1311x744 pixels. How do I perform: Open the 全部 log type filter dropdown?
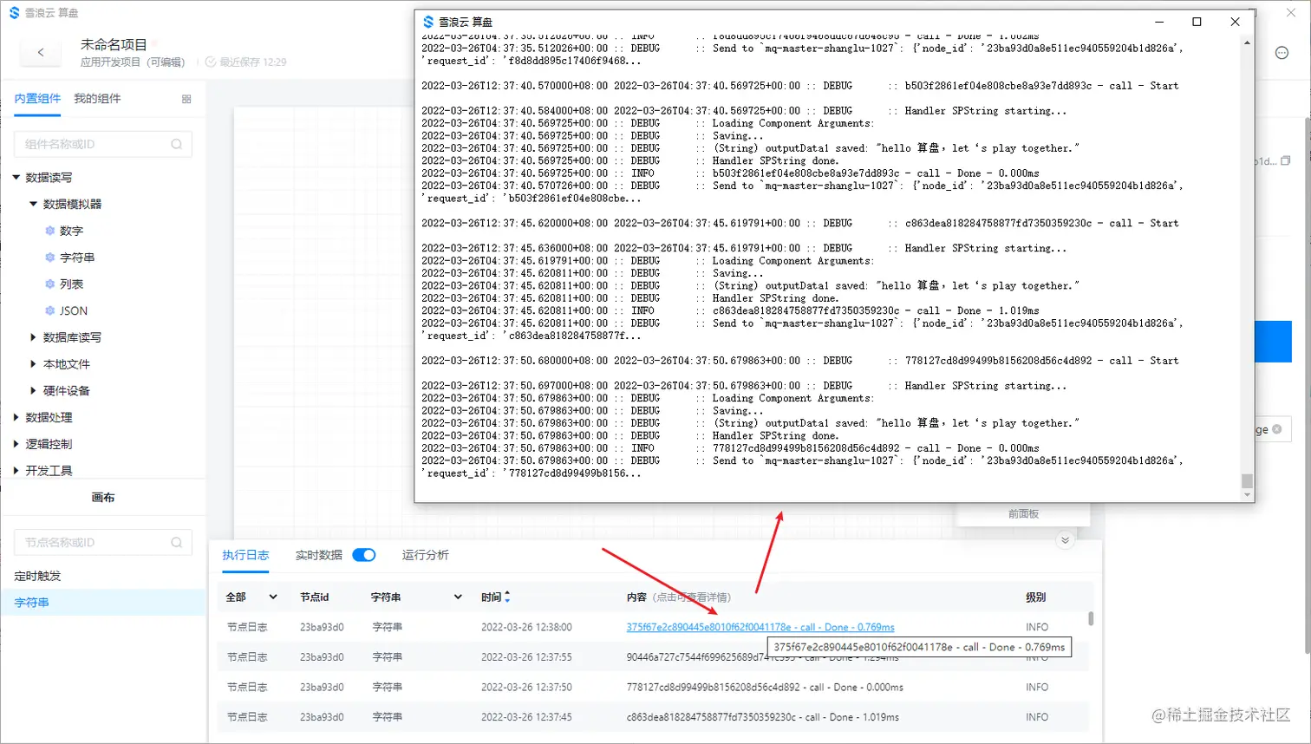tap(251, 597)
